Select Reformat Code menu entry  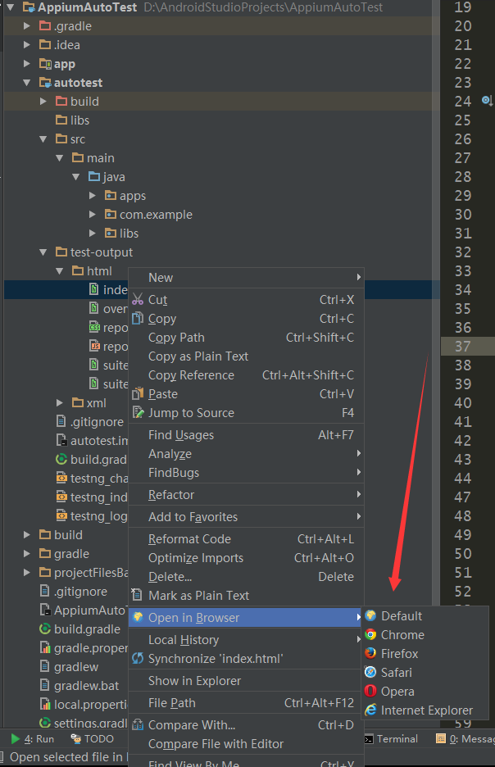tap(189, 539)
